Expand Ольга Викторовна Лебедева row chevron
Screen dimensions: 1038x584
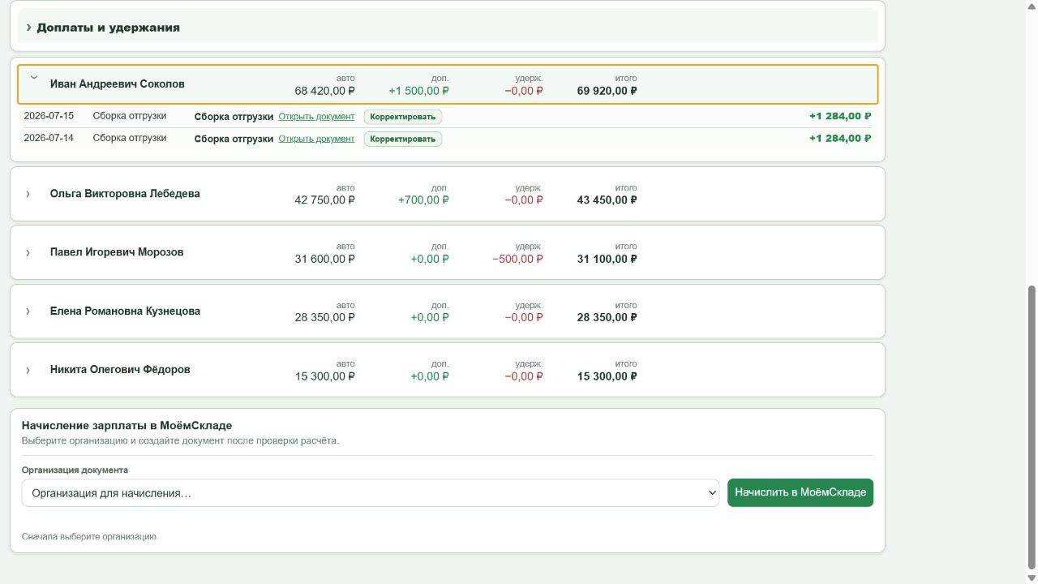pos(28,194)
